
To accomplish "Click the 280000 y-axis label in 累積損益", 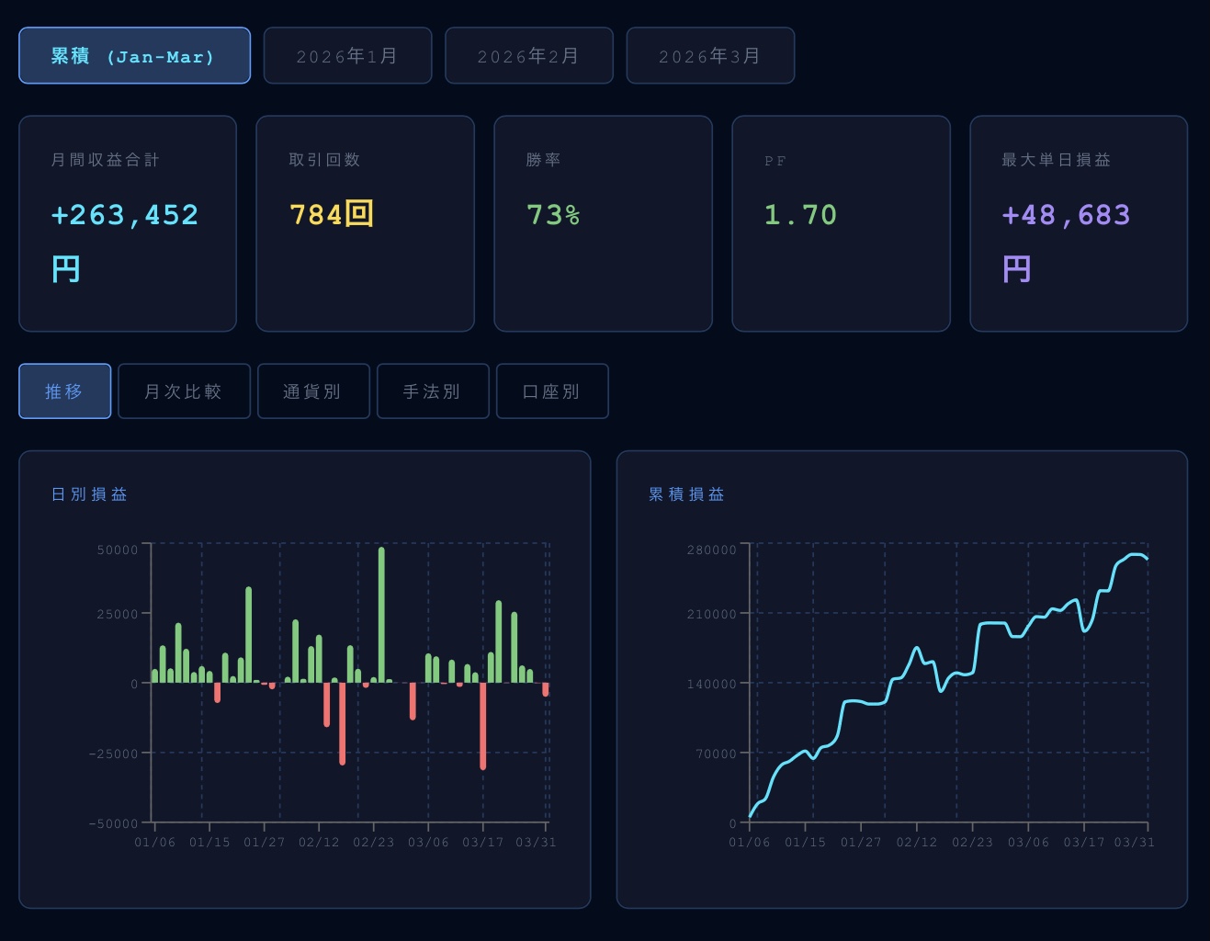I will point(711,550).
